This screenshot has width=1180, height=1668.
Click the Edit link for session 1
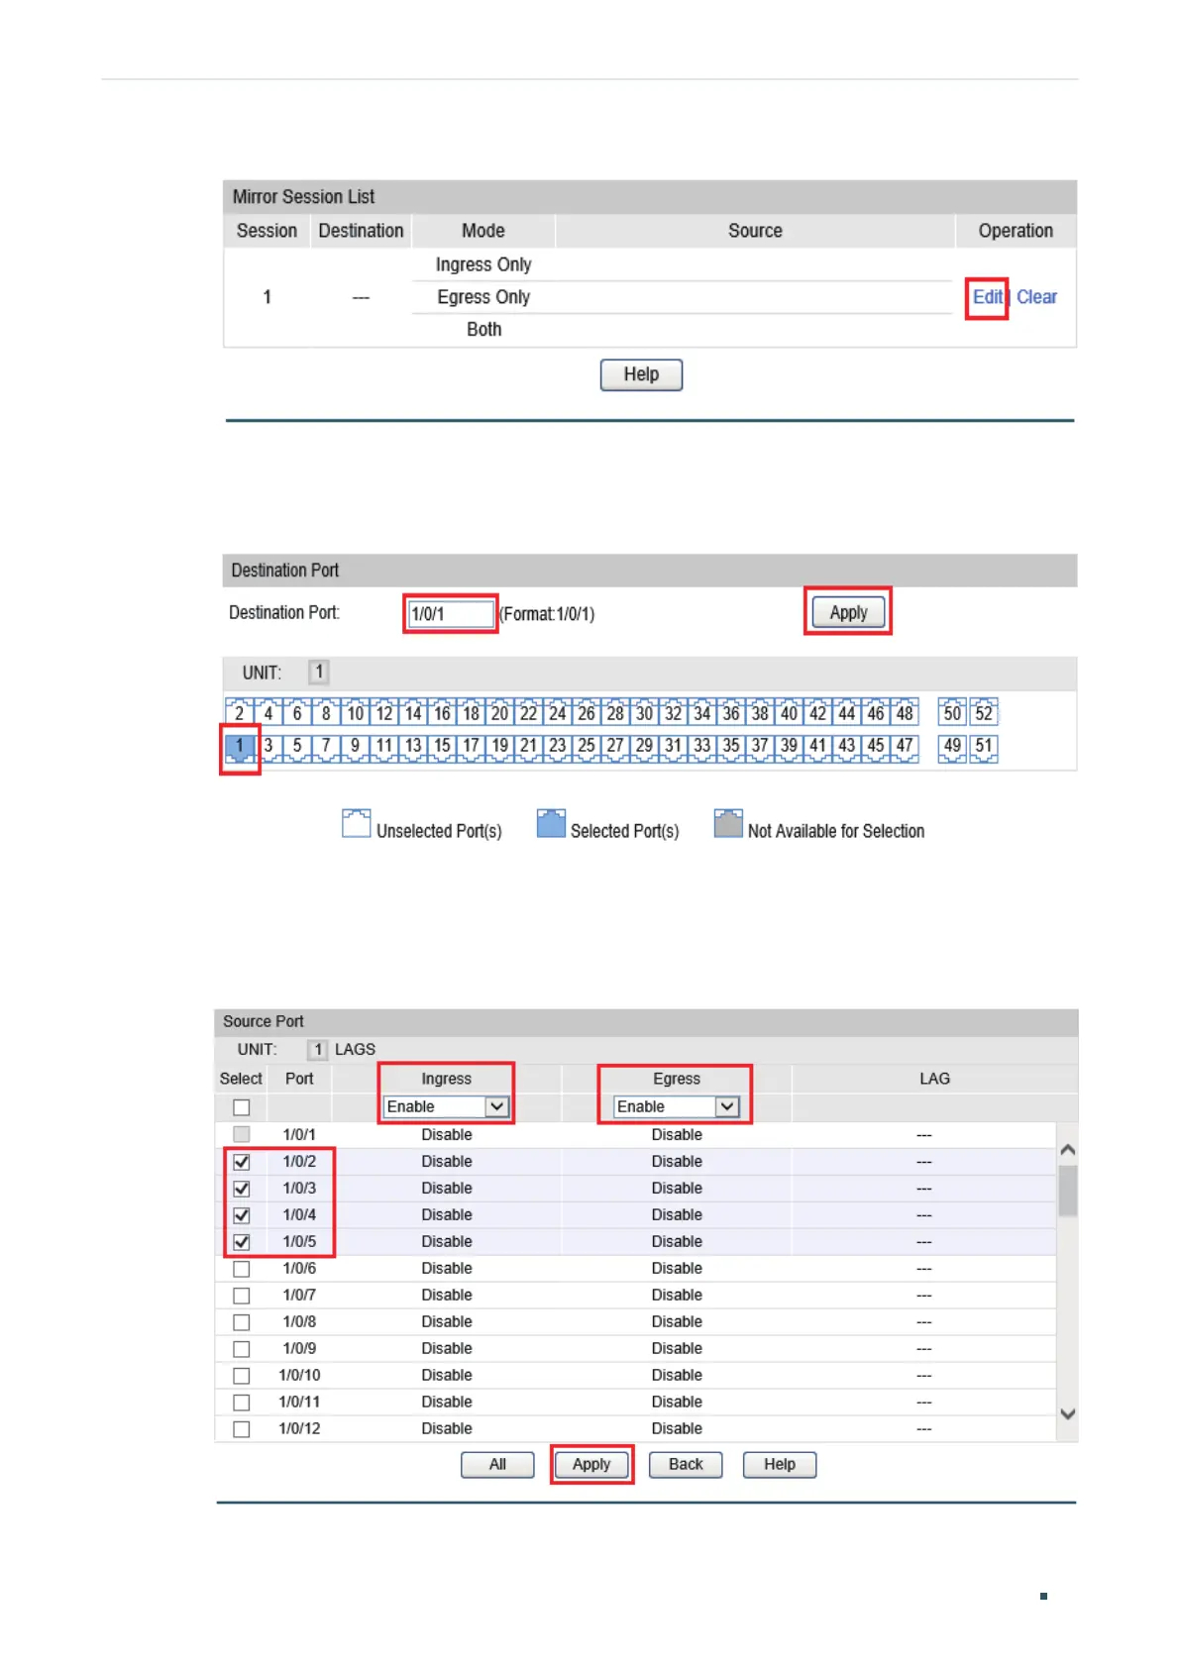[x=987, y=297]
